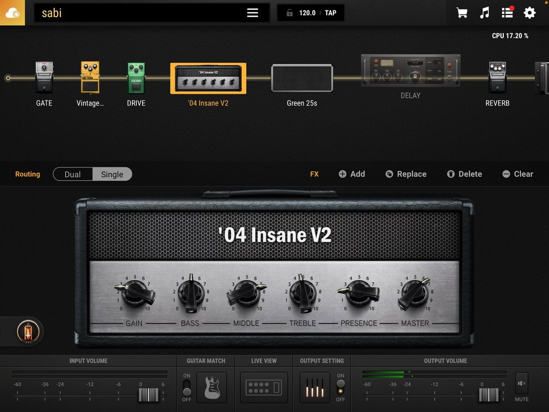The image size is (549, 412).
Task: Open the shopping cart store
Action: [462, 13]
